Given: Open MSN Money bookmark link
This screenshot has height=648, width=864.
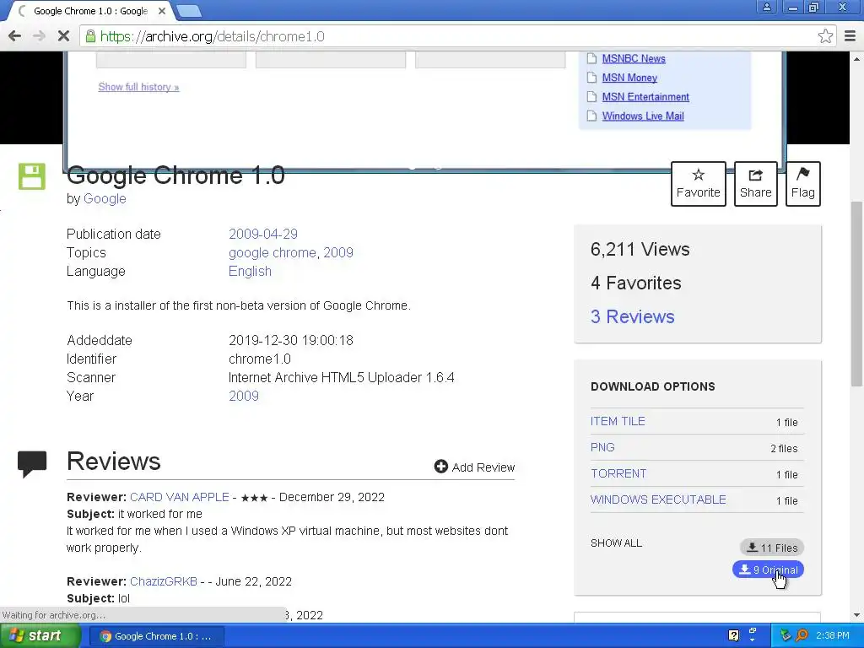Looking at the screenshot, I should [629, 78].
